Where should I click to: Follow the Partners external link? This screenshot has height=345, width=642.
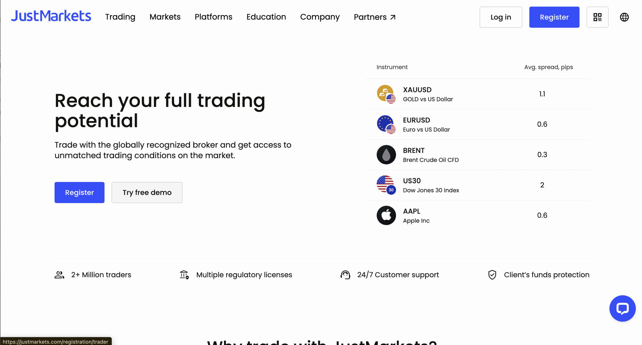pyautogui.click(x=374, y=17)
